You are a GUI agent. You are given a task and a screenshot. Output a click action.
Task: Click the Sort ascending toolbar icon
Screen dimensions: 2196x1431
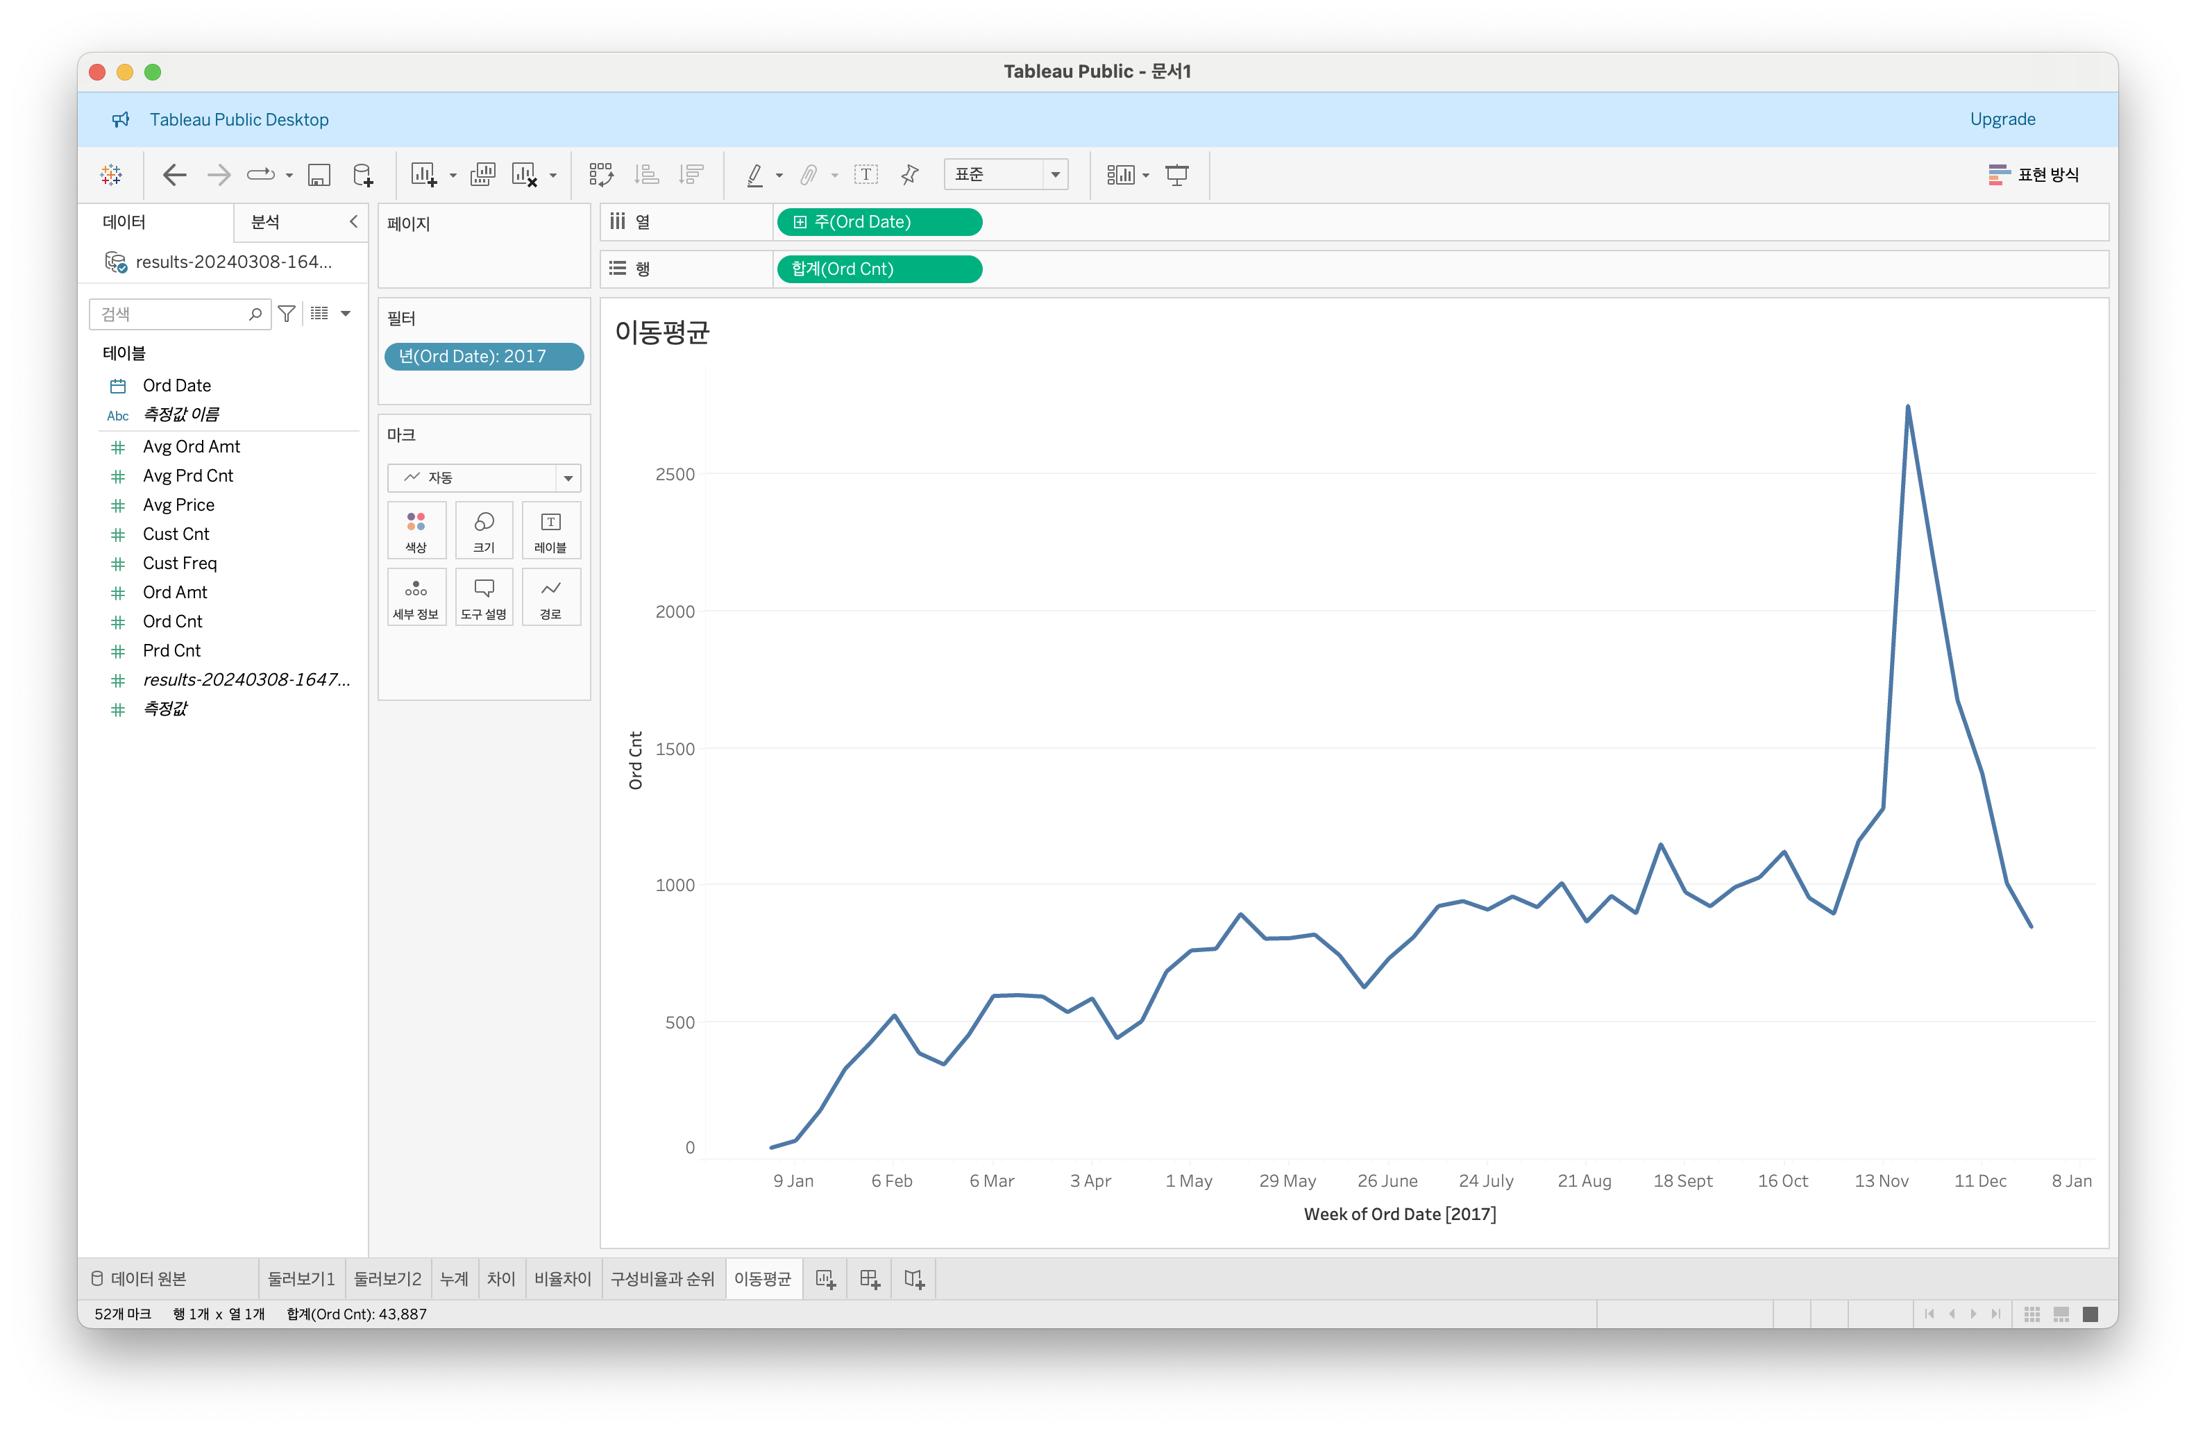(x=647, y=174)
